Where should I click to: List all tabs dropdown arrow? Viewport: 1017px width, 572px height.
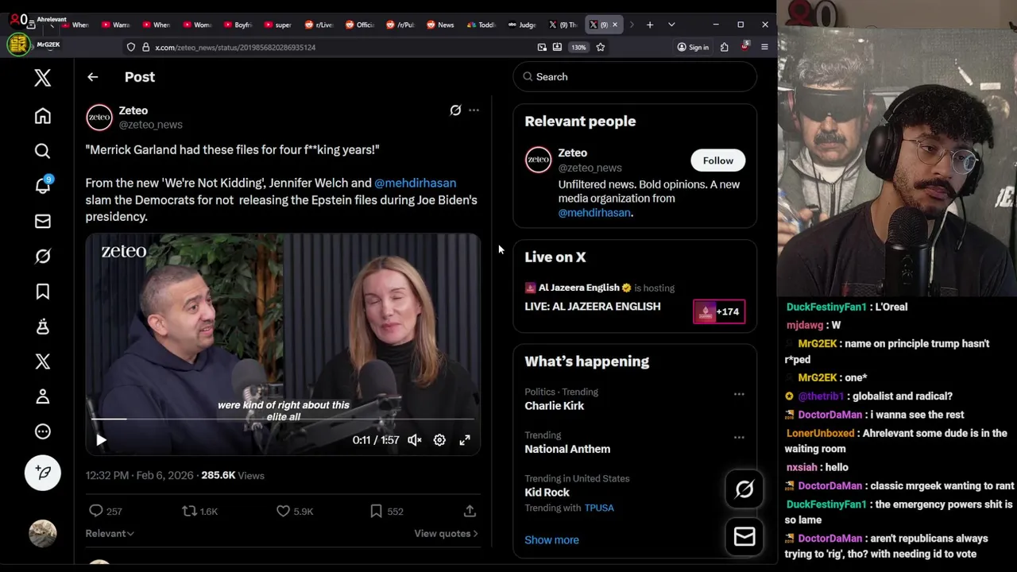[671, 25]
